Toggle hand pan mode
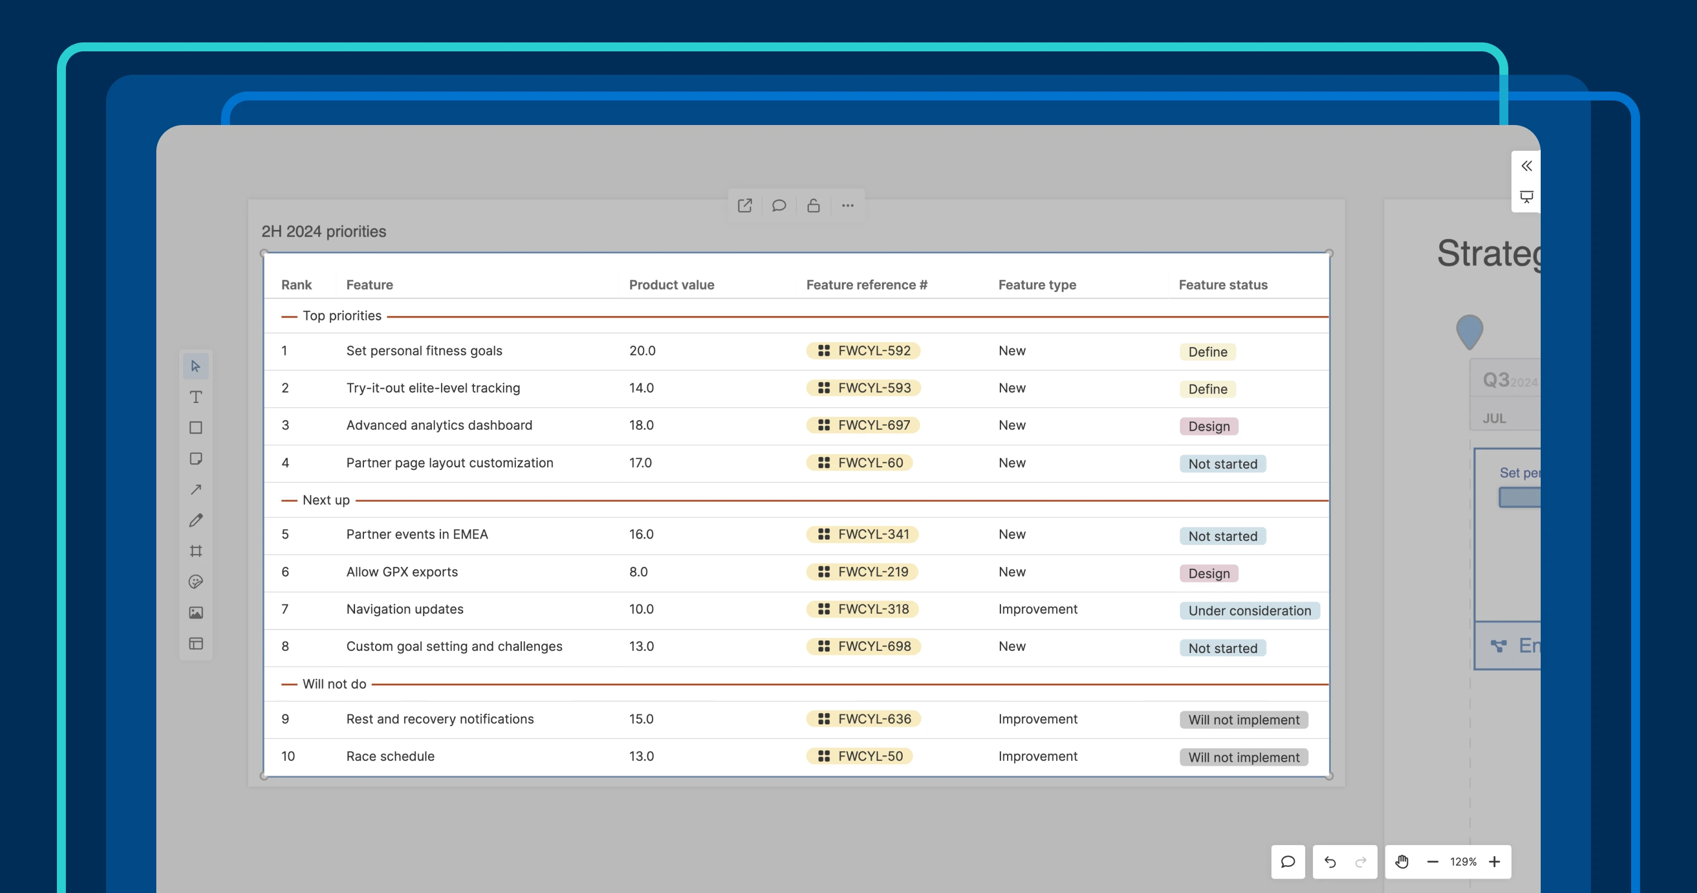Image resolution: width=1697 pixels, height=893 pixels. tap(1402, 861)
